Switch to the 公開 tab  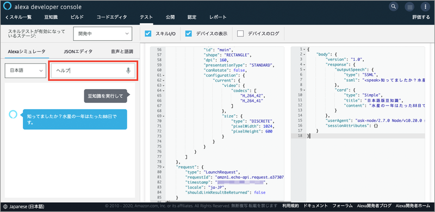tap(170, 17)
